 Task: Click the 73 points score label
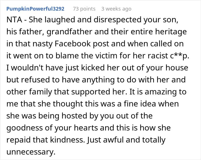[x=84, y=9]
